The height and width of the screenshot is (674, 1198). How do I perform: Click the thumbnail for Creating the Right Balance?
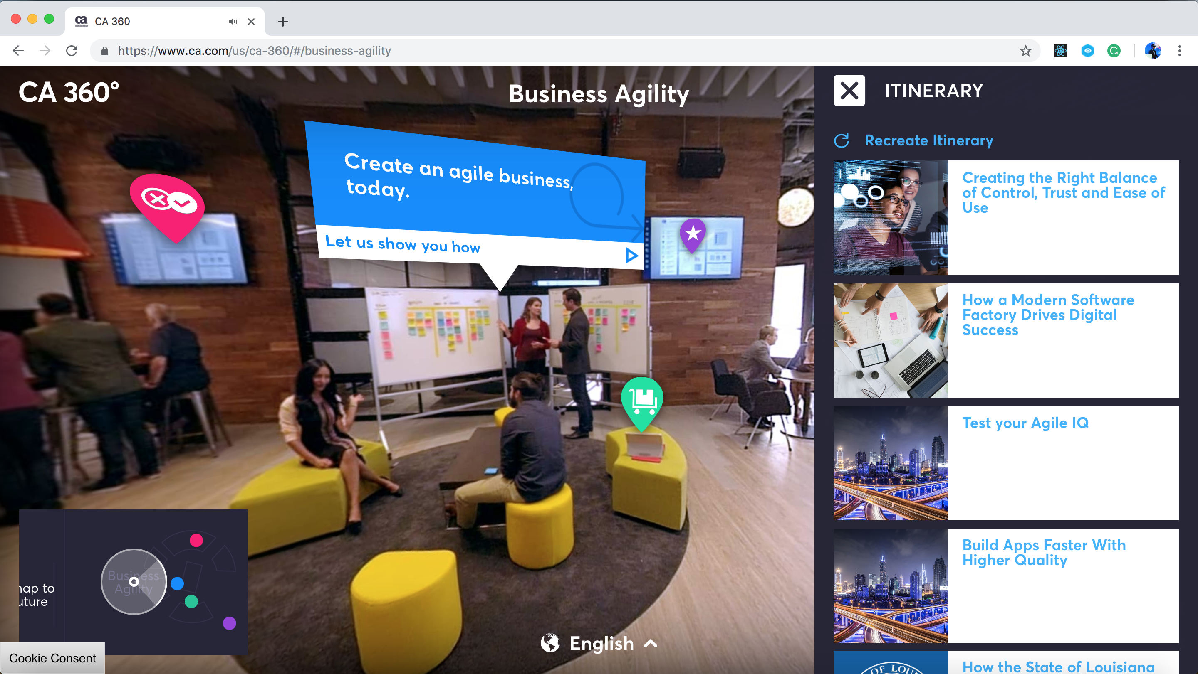(891, 217)
